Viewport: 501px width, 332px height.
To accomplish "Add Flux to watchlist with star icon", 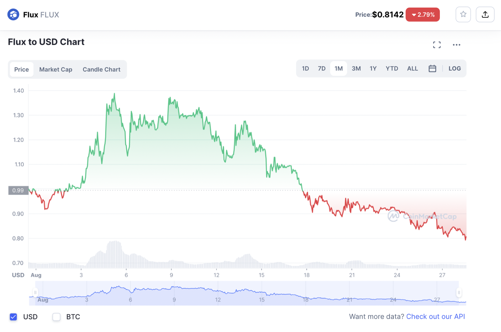I will [463, 14].
